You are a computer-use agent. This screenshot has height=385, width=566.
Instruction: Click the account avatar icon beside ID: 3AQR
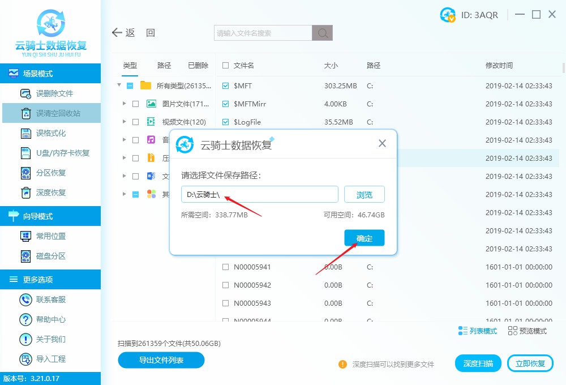coord(448,15)
